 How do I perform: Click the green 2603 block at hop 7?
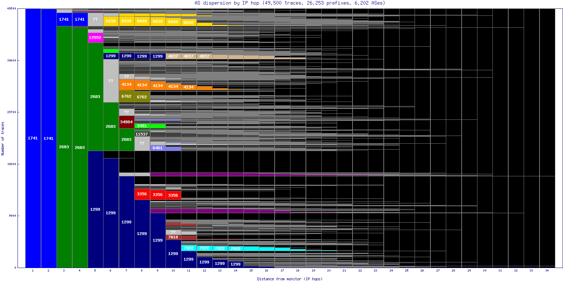(126, 139)
